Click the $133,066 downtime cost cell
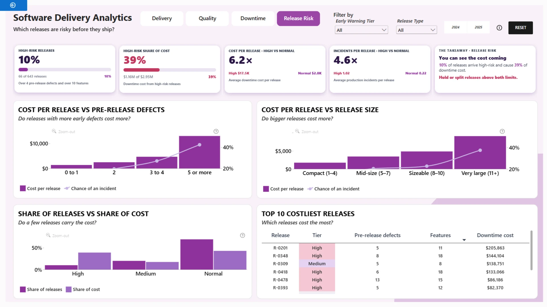Viewport: 547px width, 307px height. point(495,272)
